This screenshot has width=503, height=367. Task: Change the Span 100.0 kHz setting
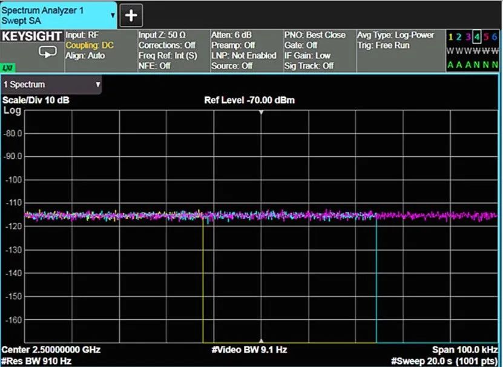tap(464, 350)
